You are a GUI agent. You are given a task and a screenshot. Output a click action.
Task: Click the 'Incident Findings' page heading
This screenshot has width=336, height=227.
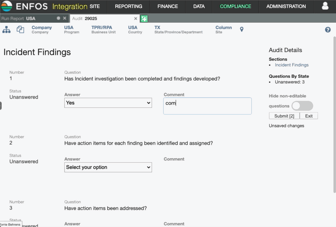coord(37,52)
